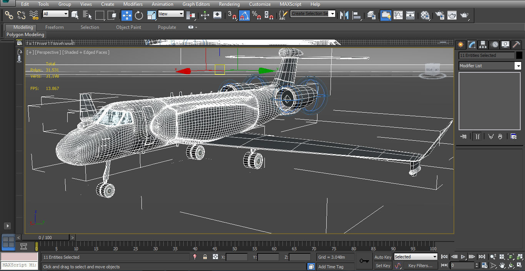Click the Set Key button
Viewport: 525px width, 271px height.
[x=383, y=266]
